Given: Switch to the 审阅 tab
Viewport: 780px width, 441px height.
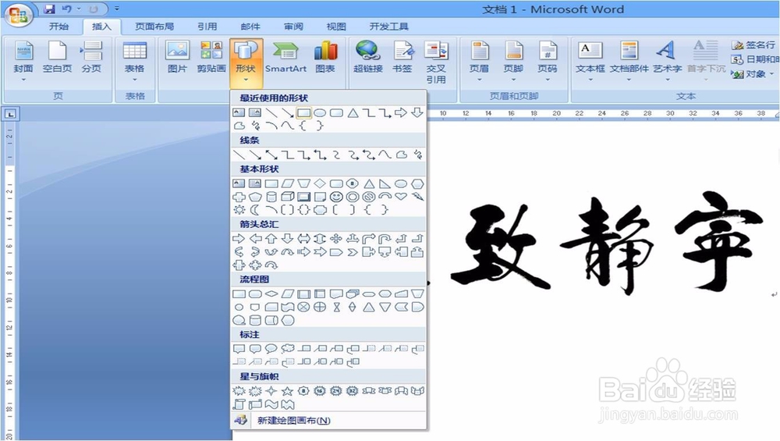Looking at the screenshot, I should 293,27.
